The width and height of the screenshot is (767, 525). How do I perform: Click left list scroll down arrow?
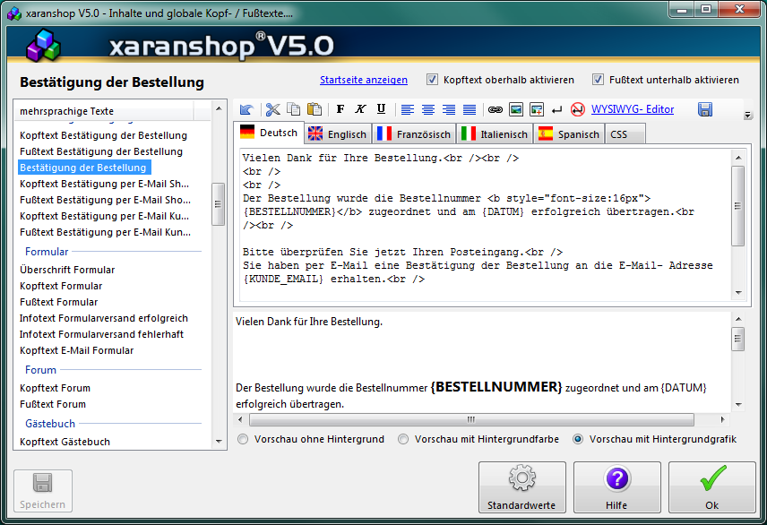coord(219,442)
